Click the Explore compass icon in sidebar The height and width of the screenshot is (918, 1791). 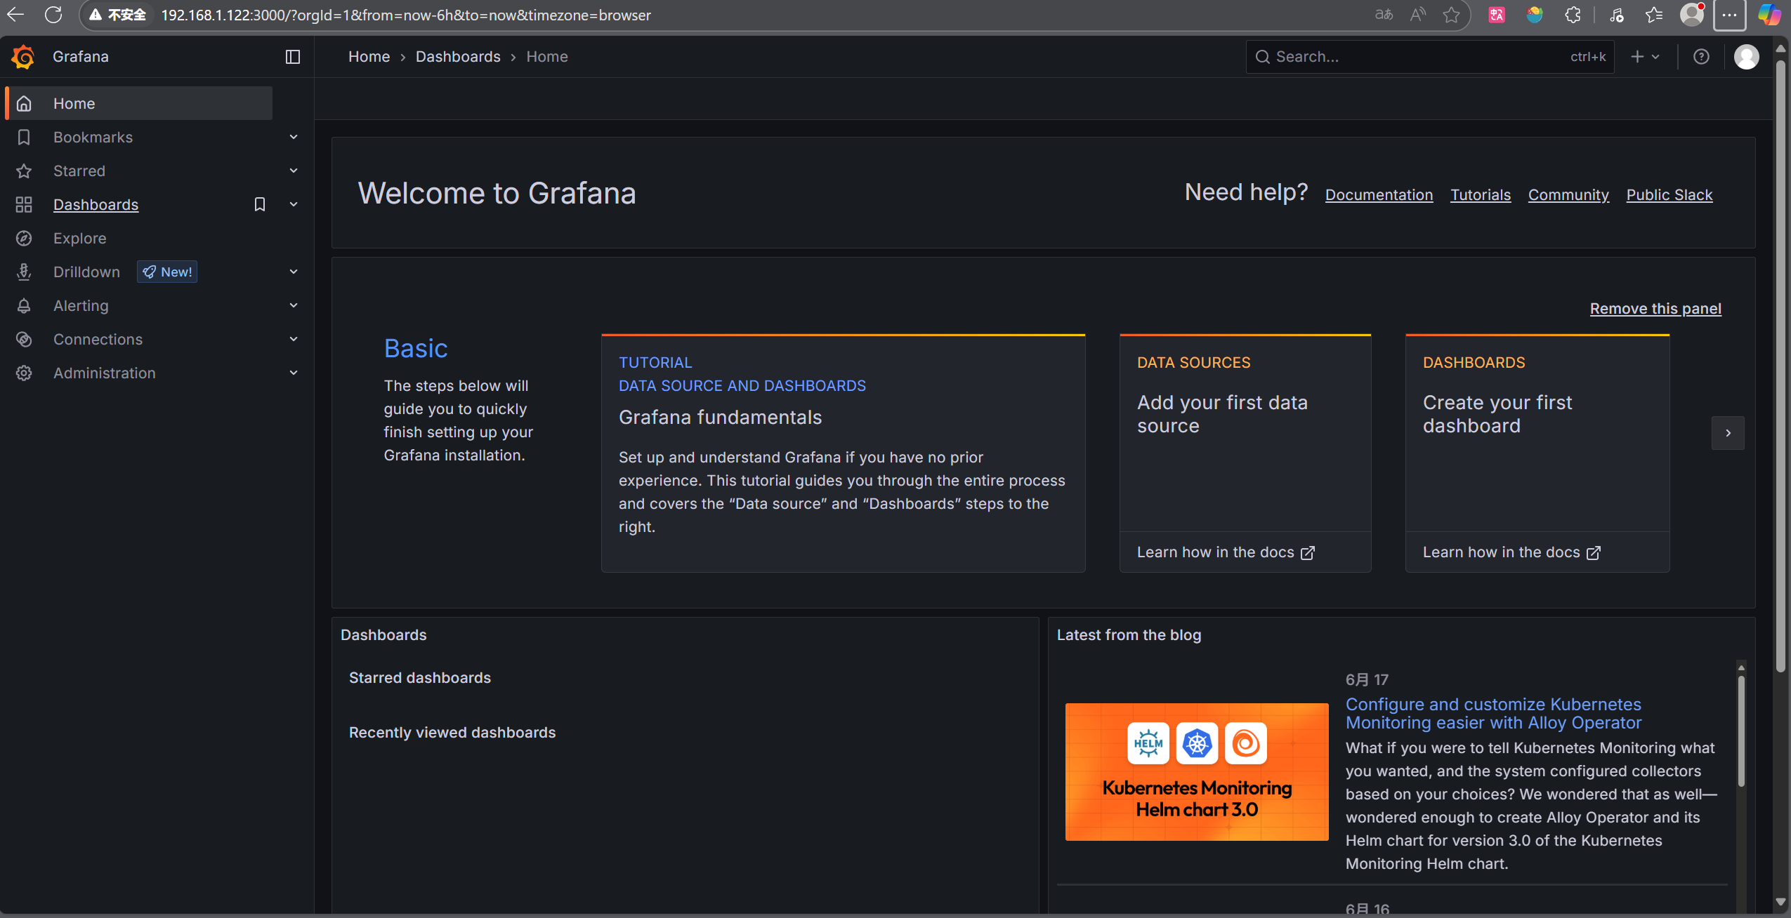point(24,239)
